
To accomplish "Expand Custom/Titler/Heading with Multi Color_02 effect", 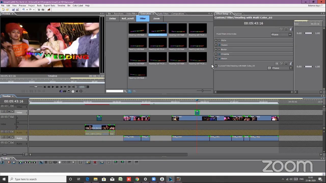I will (216, 66).
